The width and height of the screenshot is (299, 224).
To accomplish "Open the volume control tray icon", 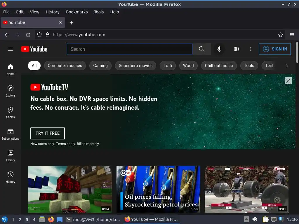I will pyautogui.click(x=255, y=219).
